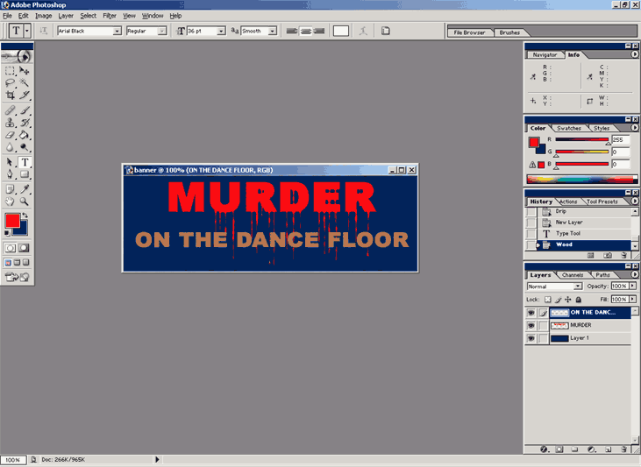Toggle lock all for layer
The image size is (641, 467).
point(579,300)
